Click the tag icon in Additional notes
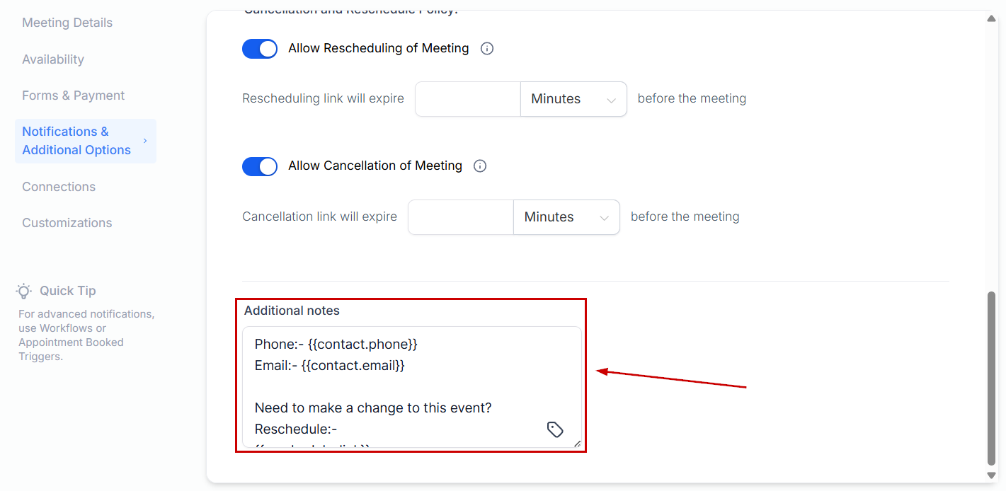This screenshot has height=491, width=1006. [555, 429]
